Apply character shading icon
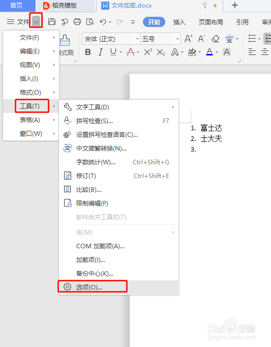 tap(227, 52)
